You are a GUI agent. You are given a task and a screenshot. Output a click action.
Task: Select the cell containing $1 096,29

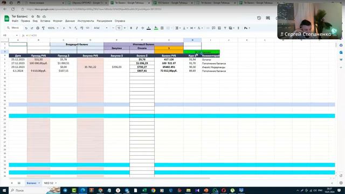click(x=142, y=63)
